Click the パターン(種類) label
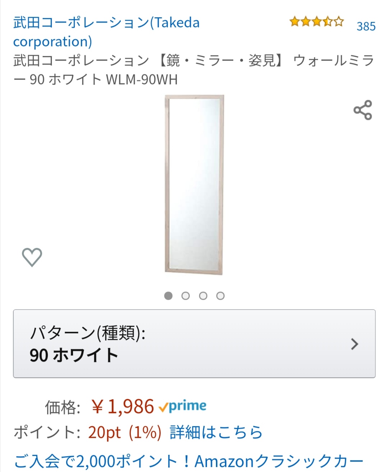This screenshot has width=388, height=472. 87,333
